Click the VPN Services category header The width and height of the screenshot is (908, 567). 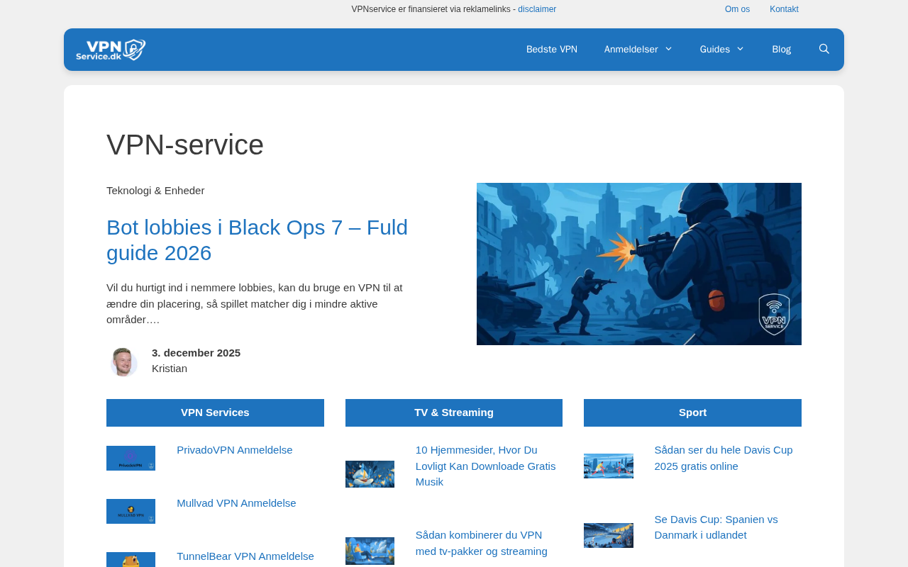coord(215,412)
